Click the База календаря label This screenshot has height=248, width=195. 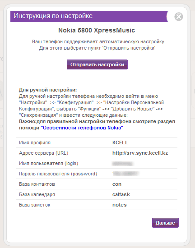click(x=37, y=194)
